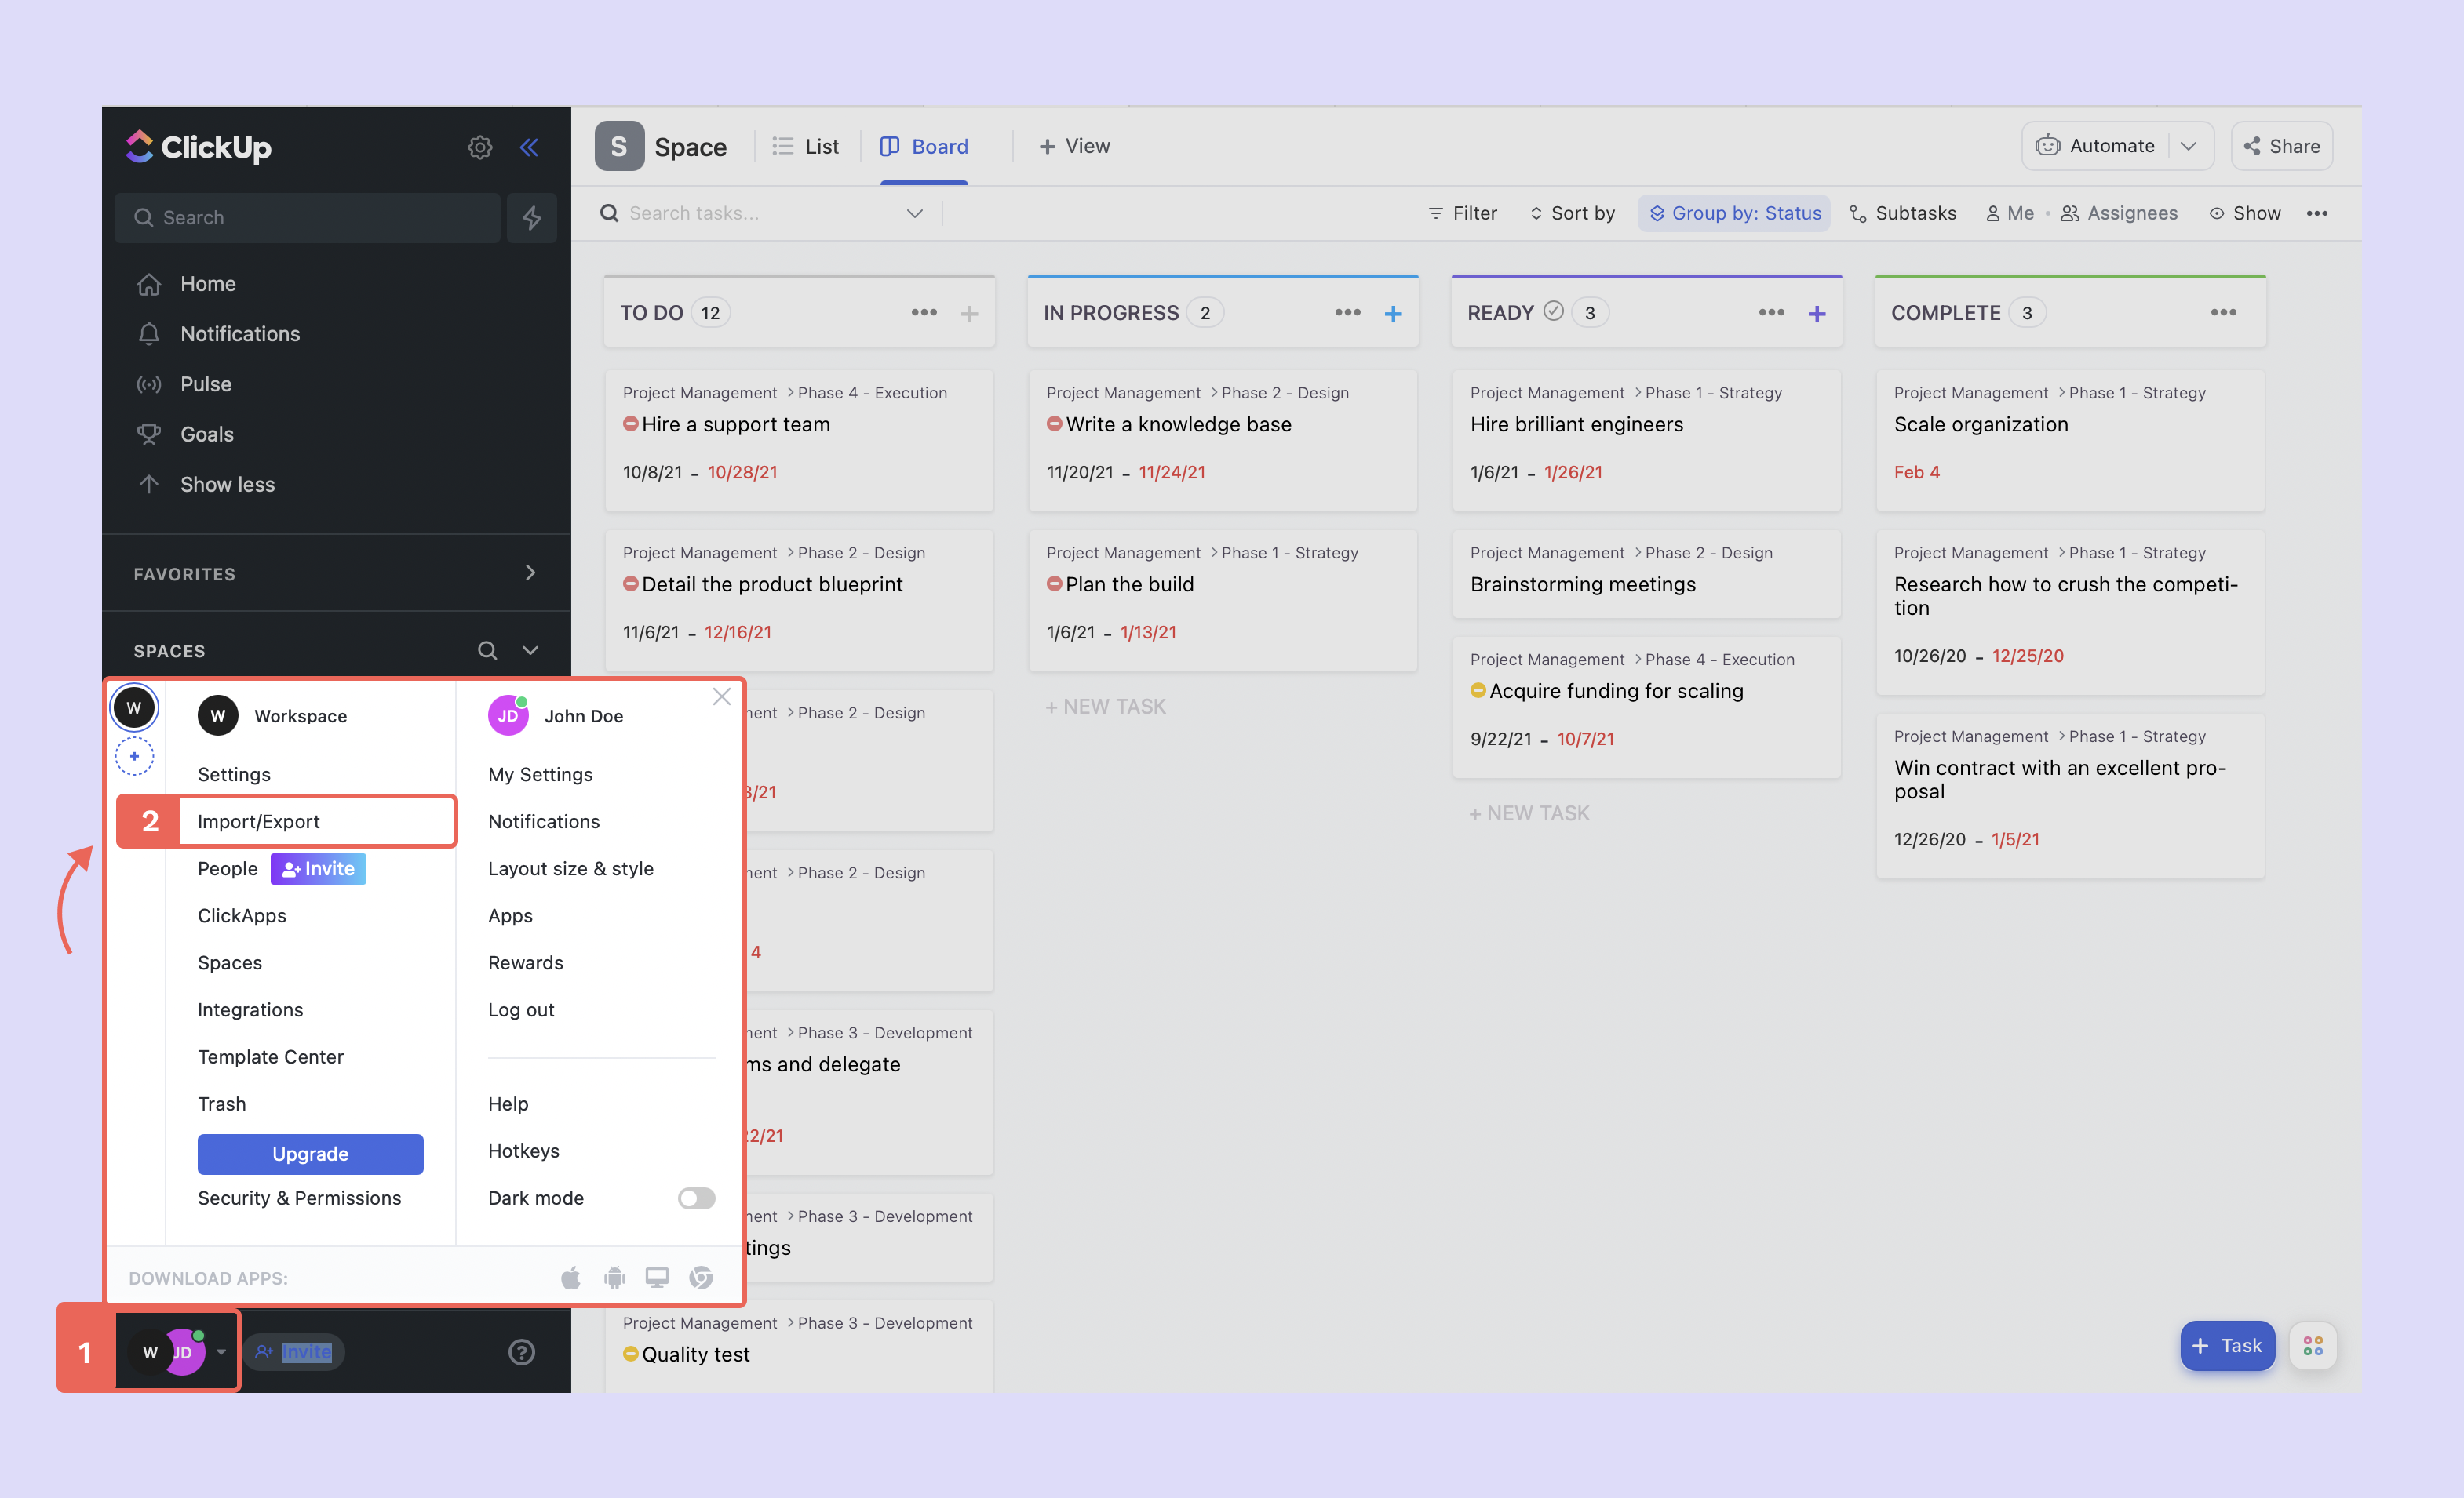The height and width of the screenshot is (1498, 2464).
Task: Click the Share button
Action: click(x=2282, y=146)
